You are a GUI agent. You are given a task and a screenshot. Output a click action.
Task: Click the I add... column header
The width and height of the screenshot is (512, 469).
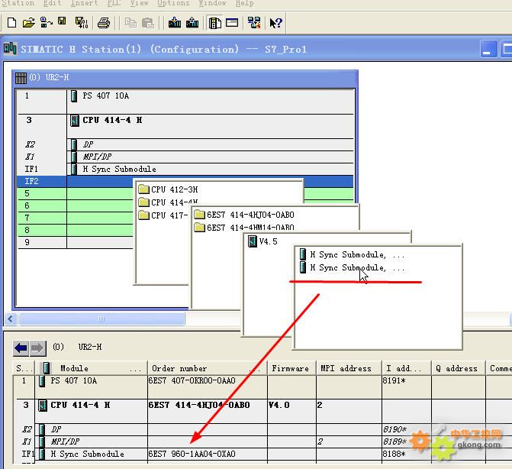click(406, 368)
